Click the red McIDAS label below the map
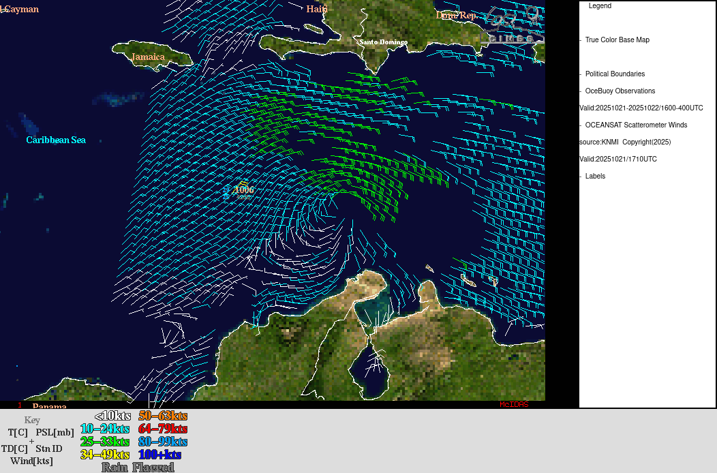 [x=513, y=404]
